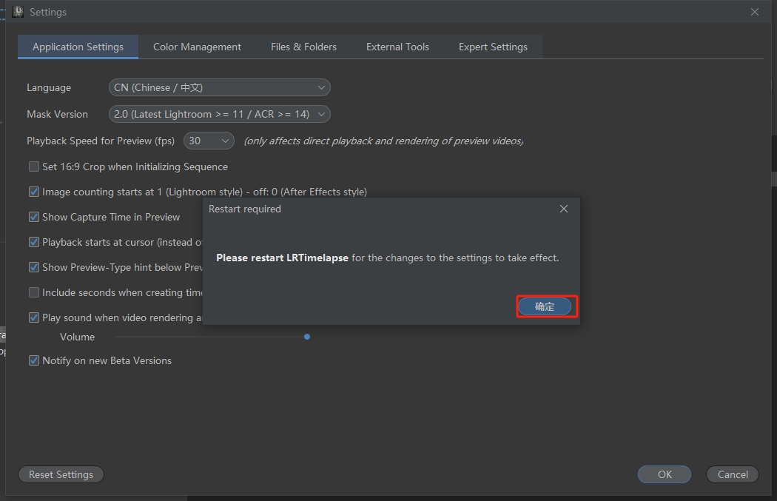The image size is (777, 501).
Task: Open the Language dropdown
Action: 220,88
